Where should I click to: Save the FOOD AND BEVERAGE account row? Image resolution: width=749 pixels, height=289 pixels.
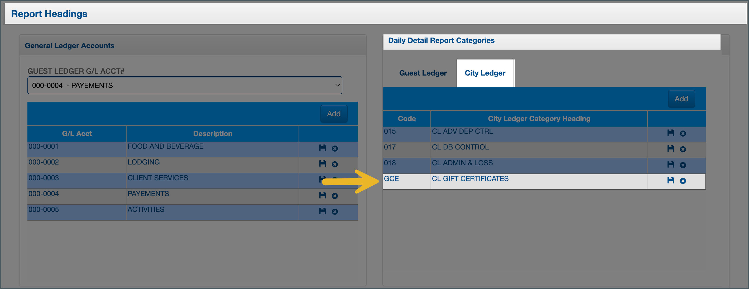[x=323, y=148]
